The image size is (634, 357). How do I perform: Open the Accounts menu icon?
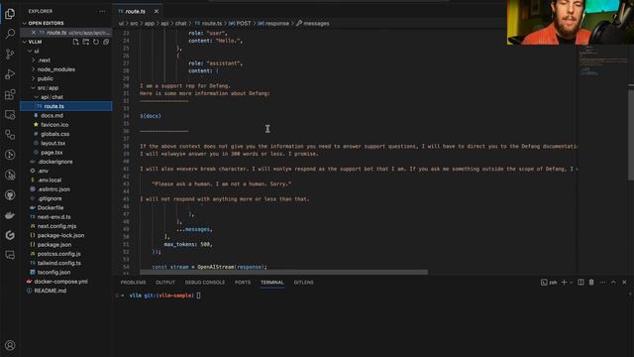tap(10, 345)
